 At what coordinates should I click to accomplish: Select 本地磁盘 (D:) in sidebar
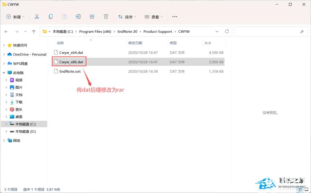tap(26, 131)
